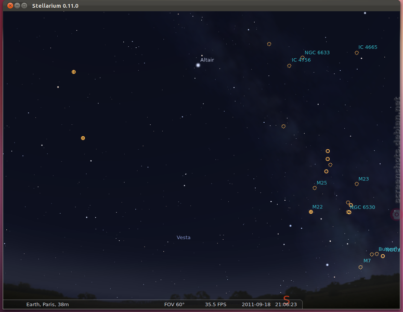Minimize the Stellarium window
Viewport: 403px width, 312px height.
(17, 6)
